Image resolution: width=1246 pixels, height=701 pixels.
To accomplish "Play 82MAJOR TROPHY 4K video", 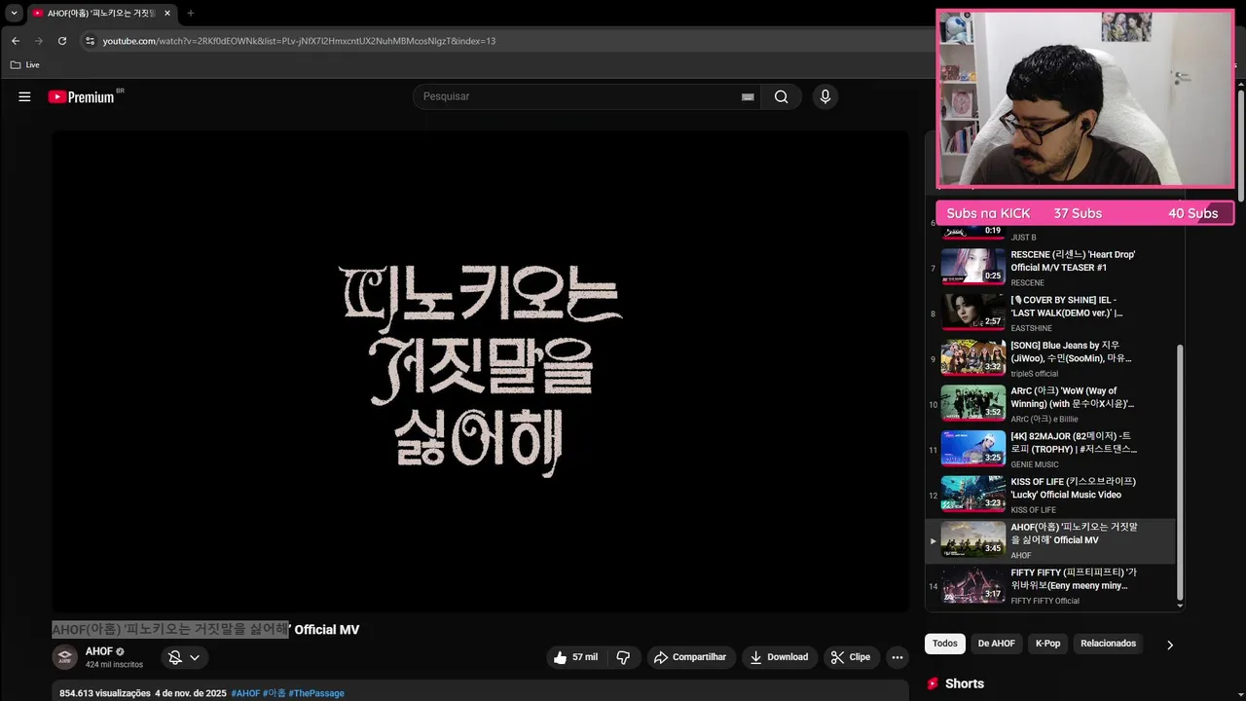I will [x=1050, y=449].
